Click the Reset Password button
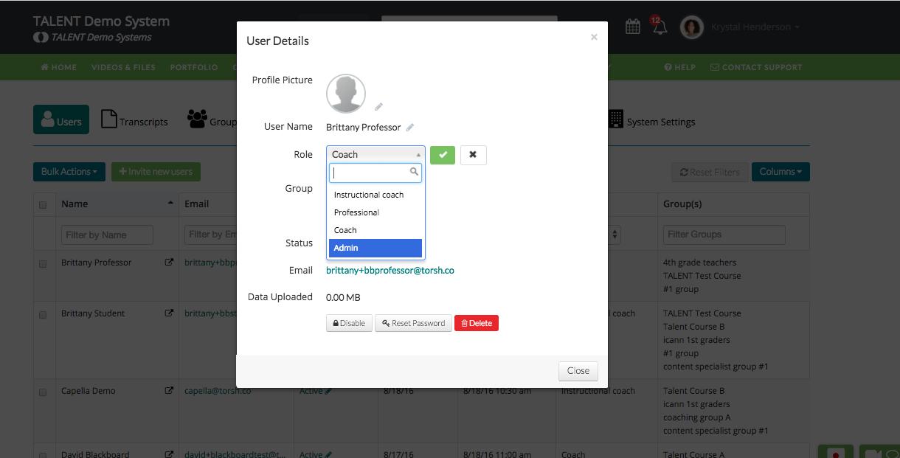This screenshot has width=900, height=458. pyautogui.click(x=413, y=323)
